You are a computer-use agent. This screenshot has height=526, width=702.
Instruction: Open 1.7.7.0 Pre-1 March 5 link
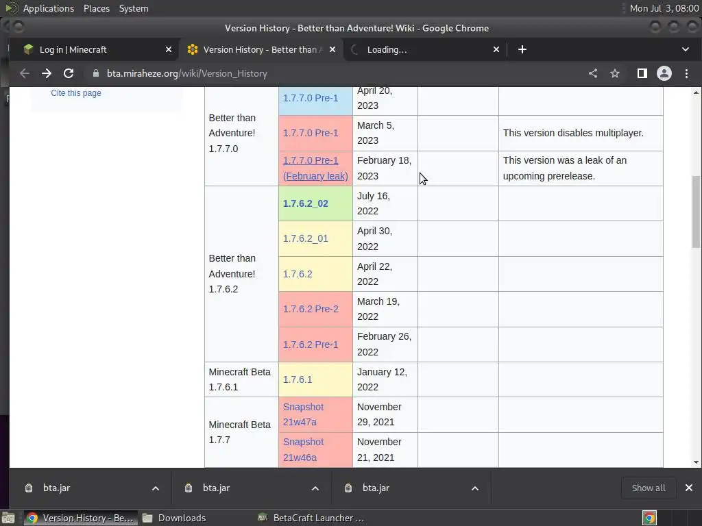click(311, 133)
